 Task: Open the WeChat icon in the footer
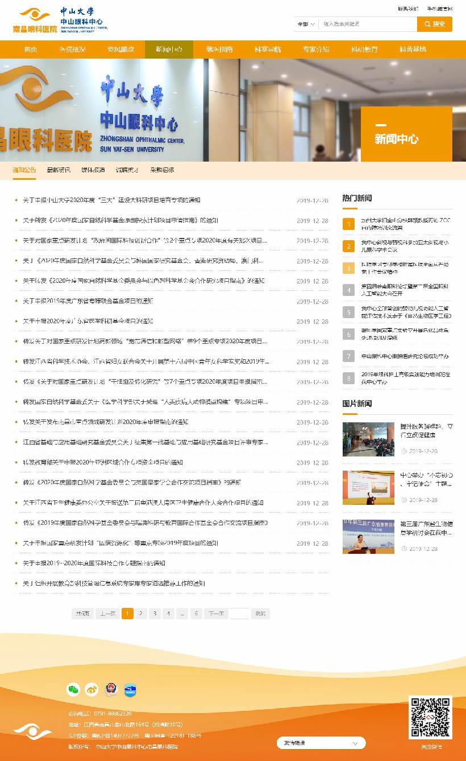click(x=73, y=690)
